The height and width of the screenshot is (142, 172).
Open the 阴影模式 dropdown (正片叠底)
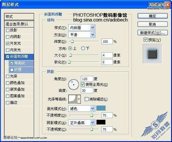pyautogui.click(x=82, y=123)
